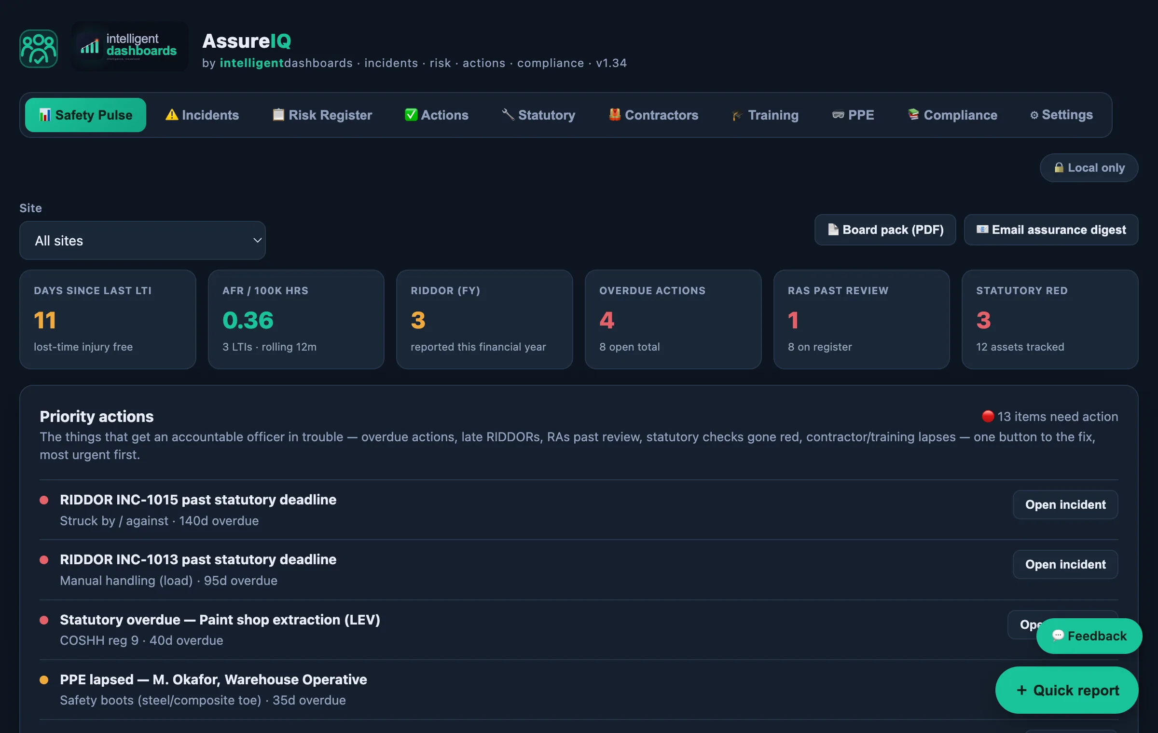Viewport: 1158px width, 733px height.
Task: Click the AssureIQ people logo icon
Action: [39, 48]
